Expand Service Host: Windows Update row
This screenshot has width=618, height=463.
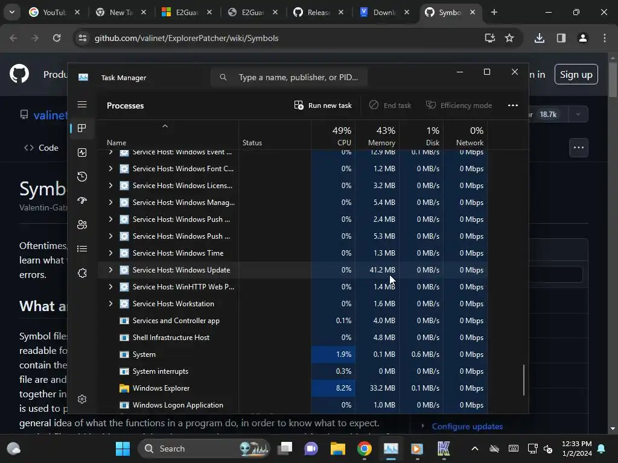pyautogui.click(x=111, y=270)
